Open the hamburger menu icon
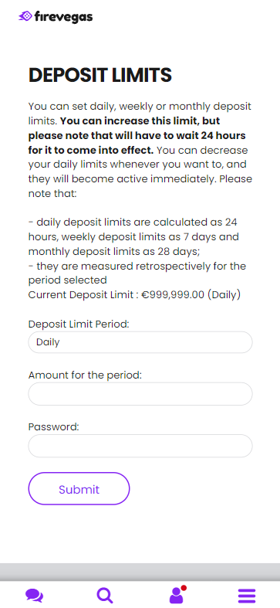The height and width of the screenshot is (608, 280). [247, 596]
